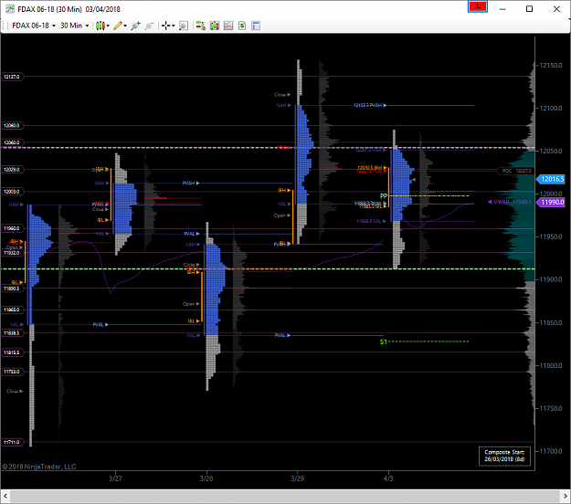Expand arrow beside pencil drawing tools
571x504 pixels.
coord(125,26)
